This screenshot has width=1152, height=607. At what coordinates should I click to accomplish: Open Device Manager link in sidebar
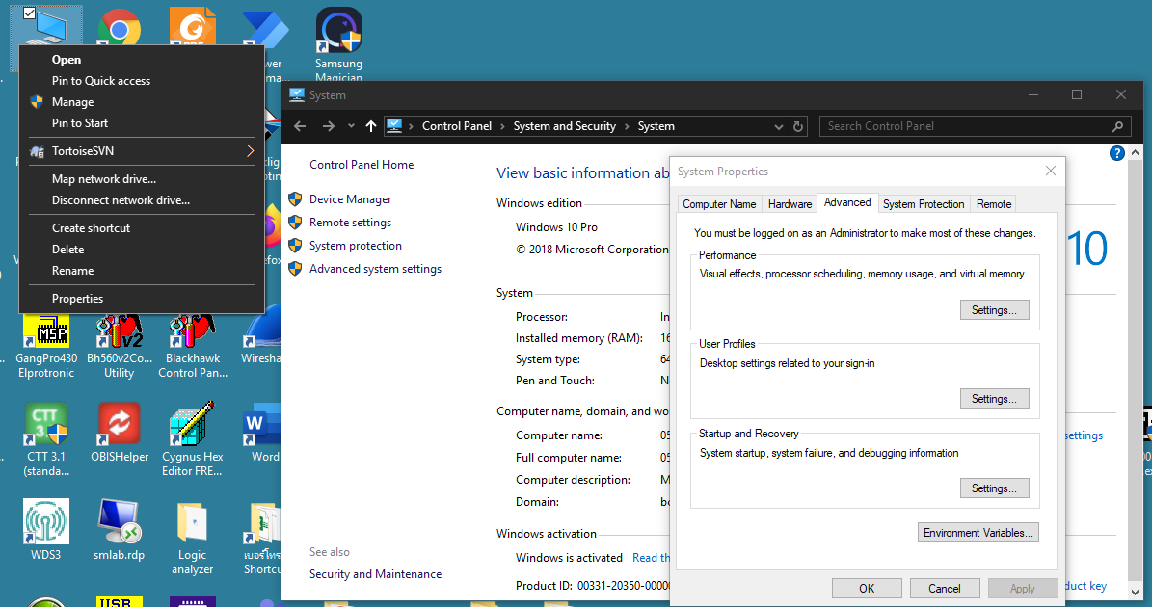coord(350,199)
